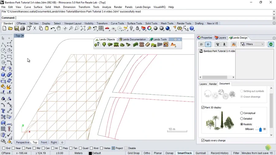Toggle Apply every change checkbox

pyautogui.click(x=203, y=140)
